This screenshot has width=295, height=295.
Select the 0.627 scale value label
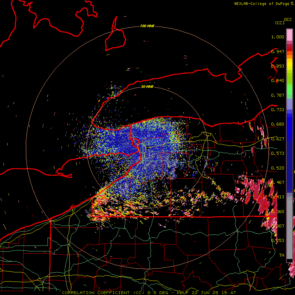coord(278,139)
